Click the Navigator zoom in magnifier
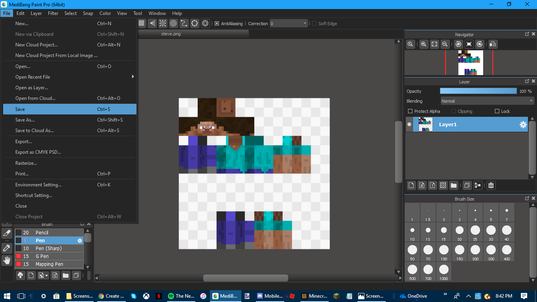 423,44
